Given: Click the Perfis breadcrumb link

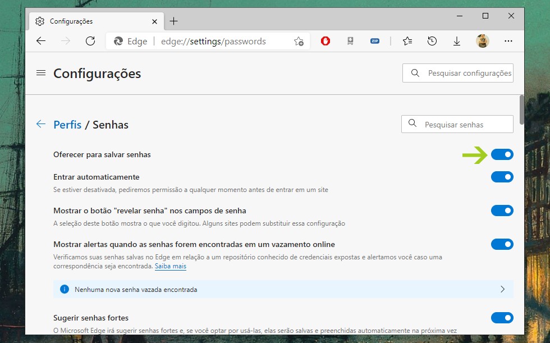Looking at the screenshot, I should (67, 125).
